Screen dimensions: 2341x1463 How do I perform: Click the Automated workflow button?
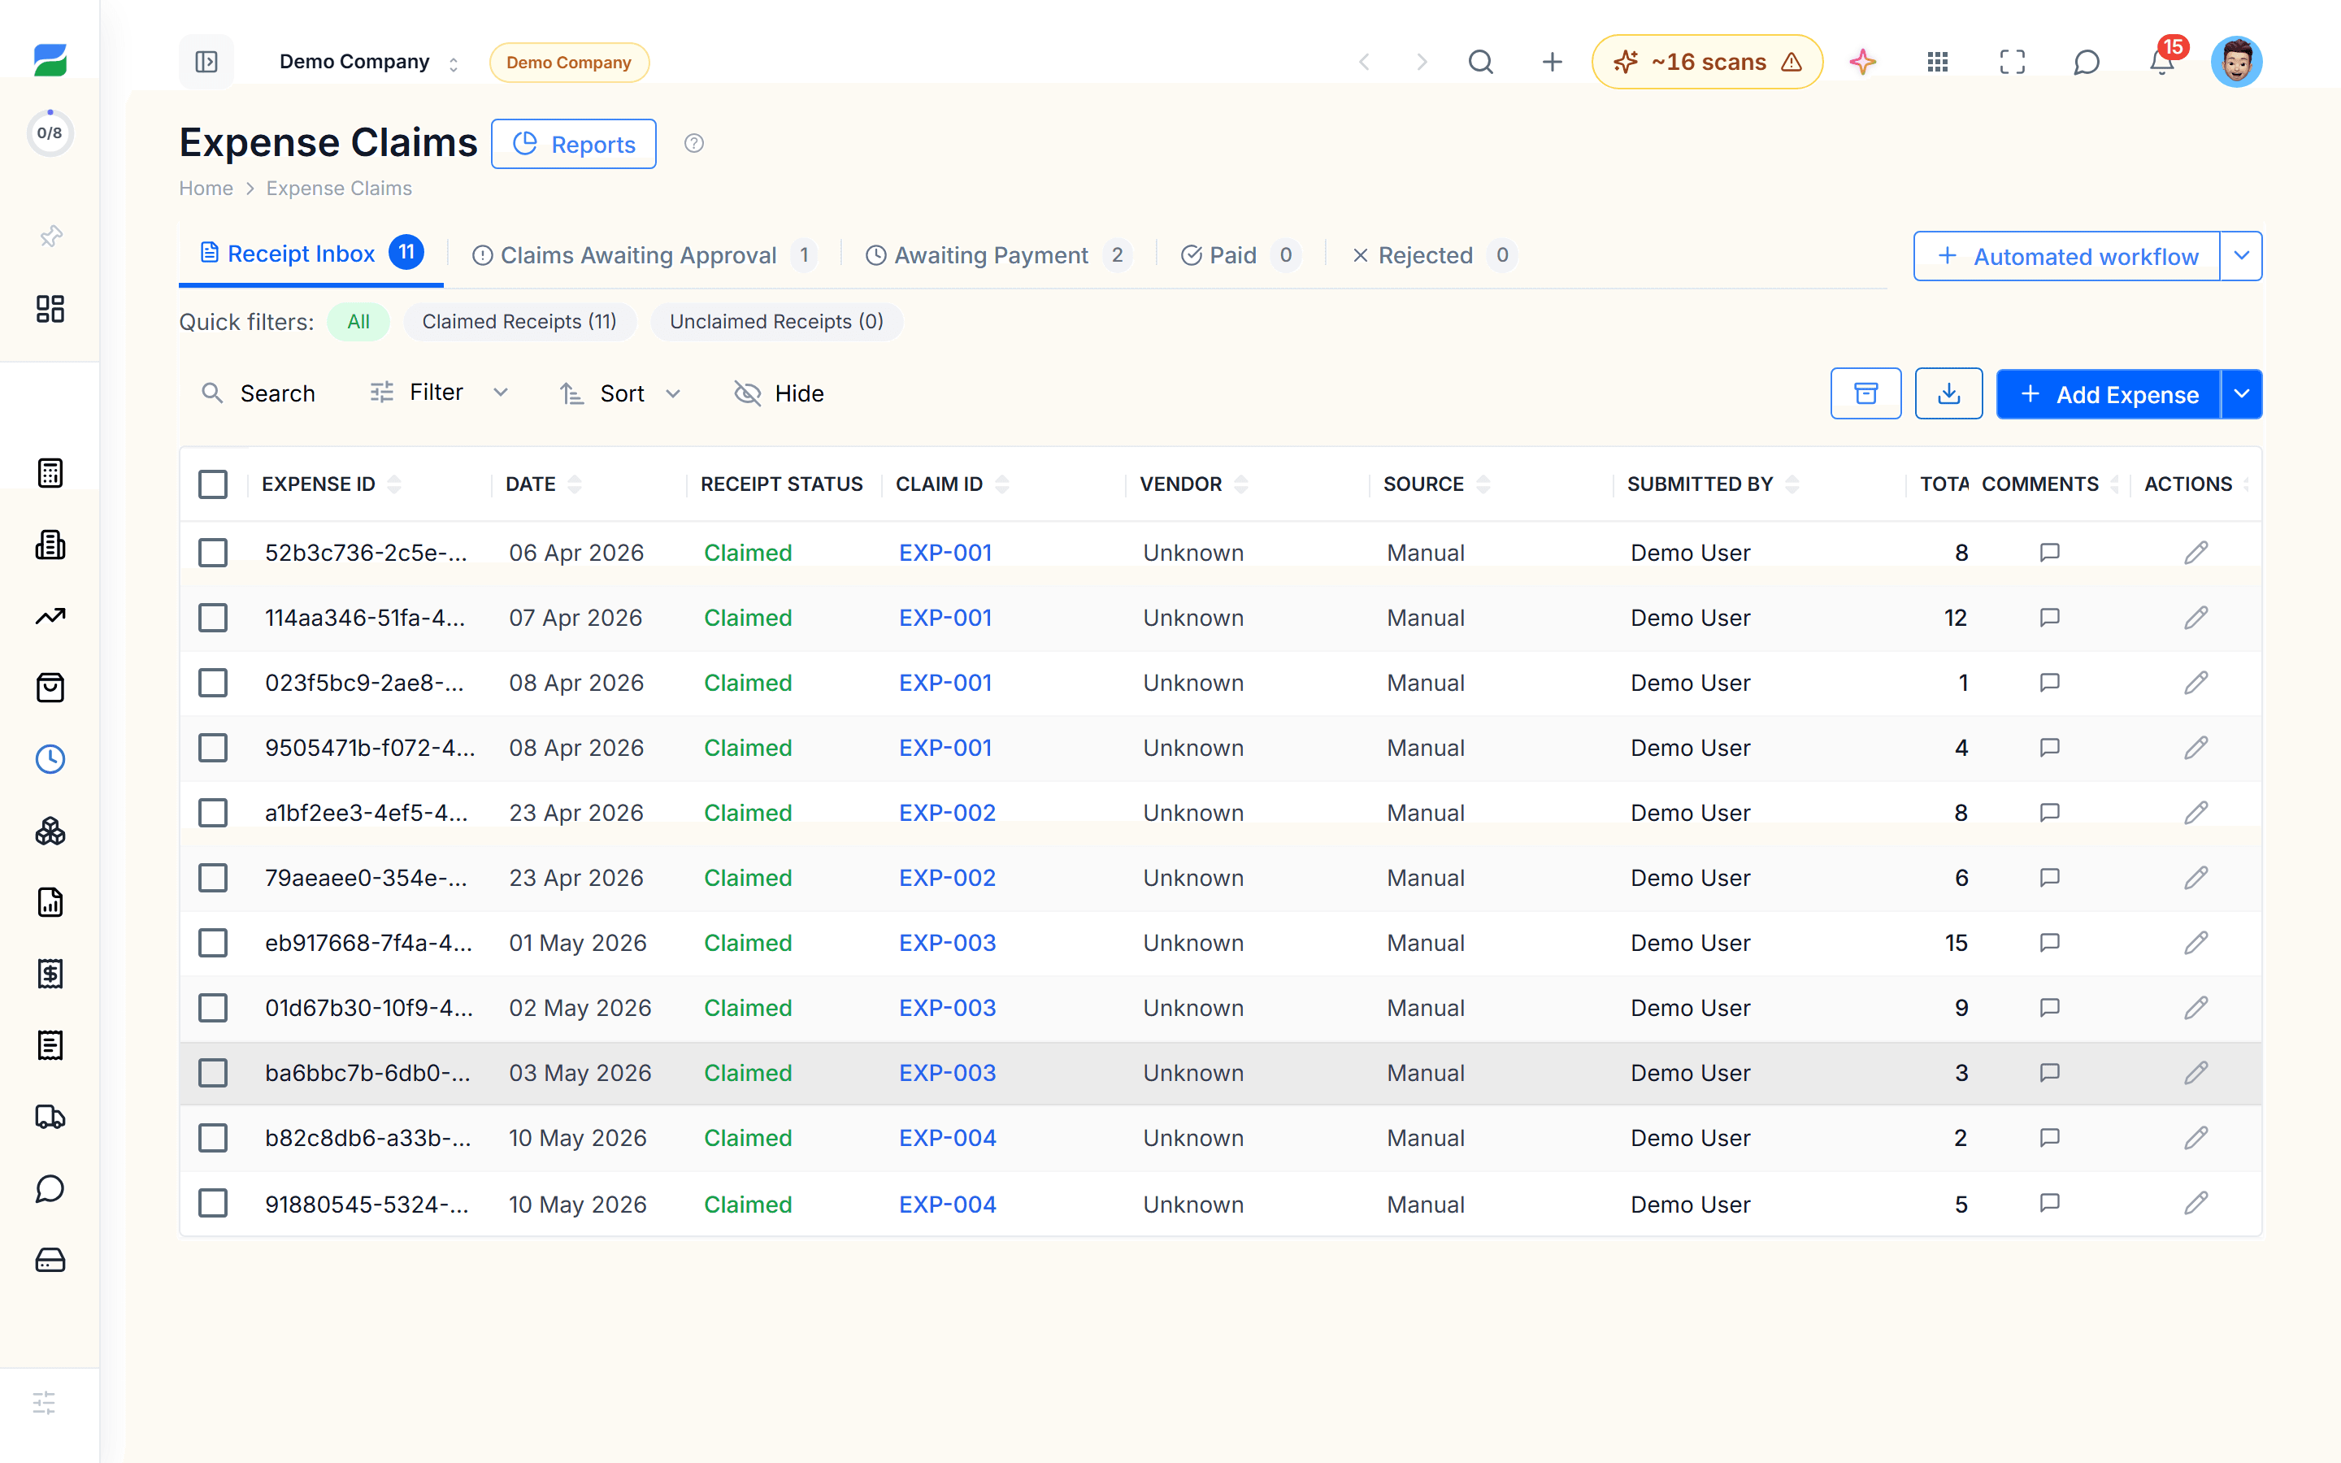click(x=2067, y=255)
